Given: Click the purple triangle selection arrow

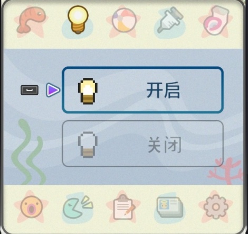Looking at the screenshot, I should [53, 90].
